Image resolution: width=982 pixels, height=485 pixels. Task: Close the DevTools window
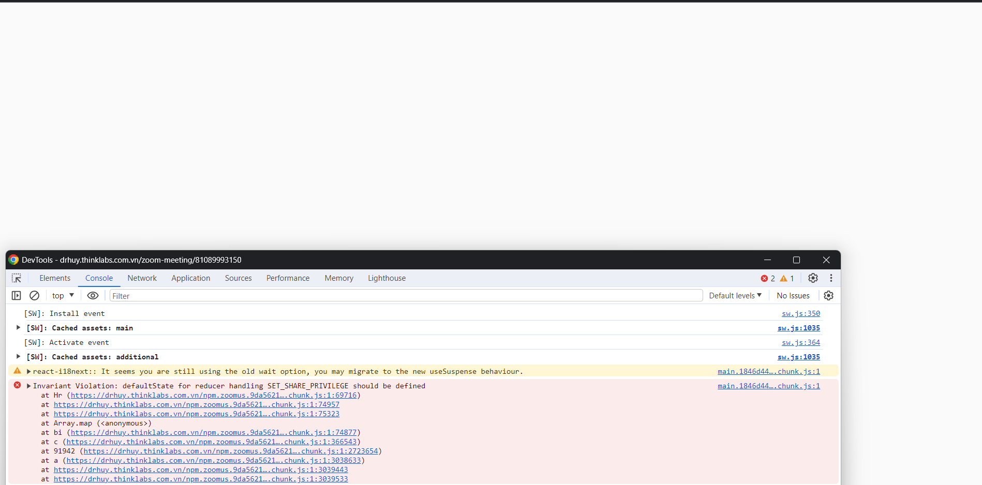[826, 260]
